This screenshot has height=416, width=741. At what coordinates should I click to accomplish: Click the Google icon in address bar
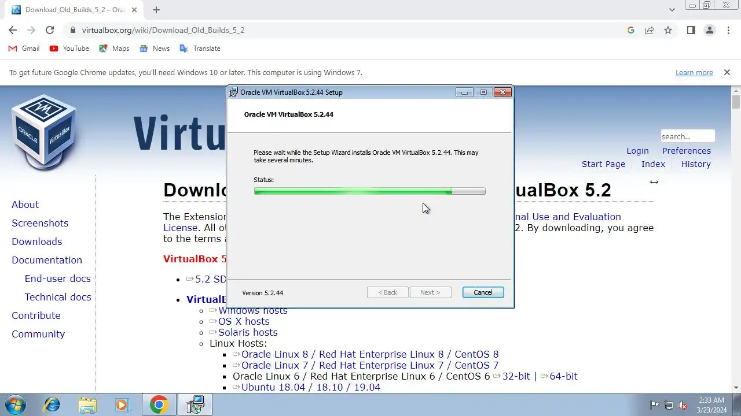tap(631, 30)
